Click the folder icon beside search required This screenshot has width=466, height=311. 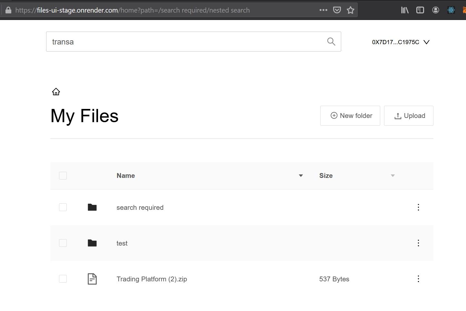92,207
